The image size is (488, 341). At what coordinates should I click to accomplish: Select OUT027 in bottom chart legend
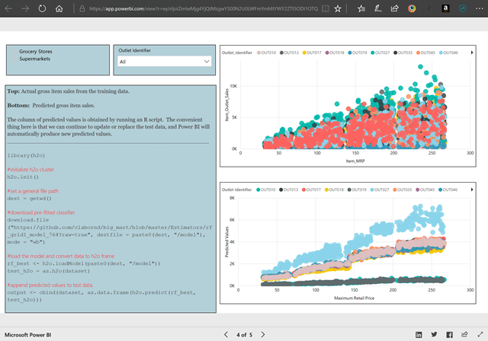click(x=380, y=190)
